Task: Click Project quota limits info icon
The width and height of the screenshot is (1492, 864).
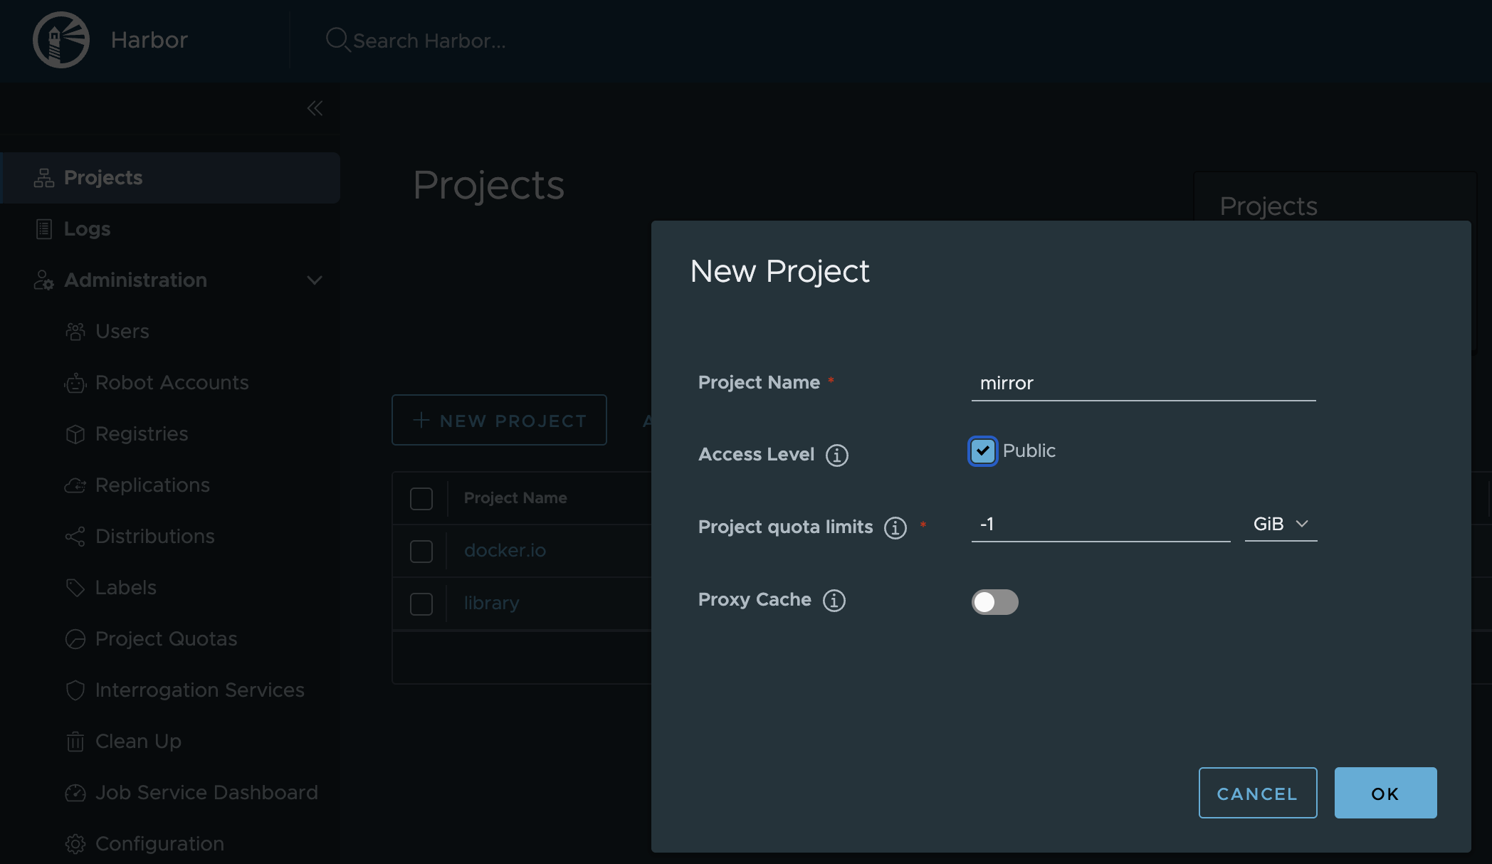Action: 895,527
